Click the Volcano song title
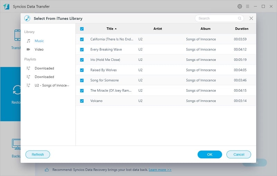This screenshot has width=277, height=176. coord(96,101)
